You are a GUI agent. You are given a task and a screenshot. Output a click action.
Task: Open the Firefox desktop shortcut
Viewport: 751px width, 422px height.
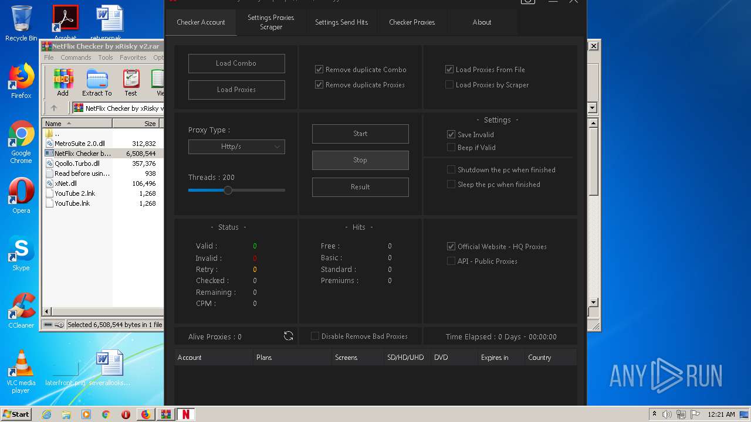[21, 81]
